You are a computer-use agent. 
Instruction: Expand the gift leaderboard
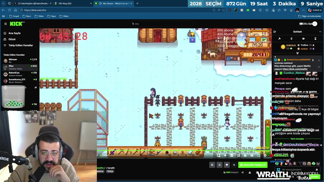click(x=297, y=53)
